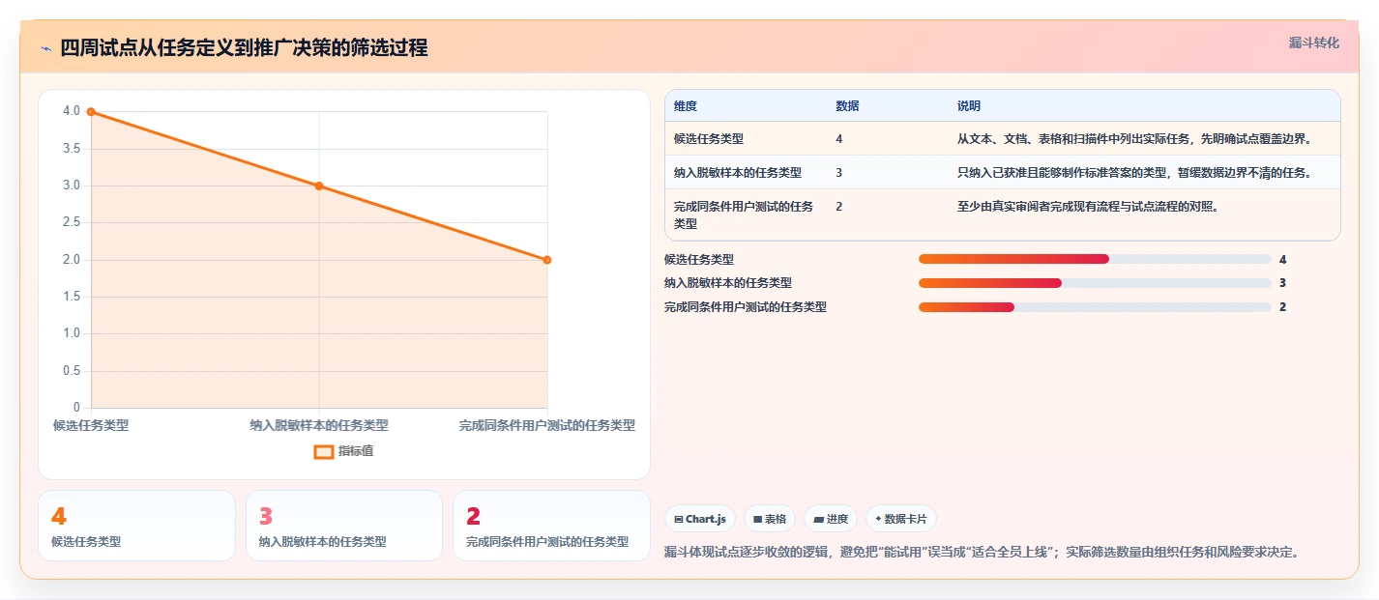Screen dimensions: 1379x600
Task: Click table description starting 至少由真实审阅者
Action: (x=1088, y=207)
